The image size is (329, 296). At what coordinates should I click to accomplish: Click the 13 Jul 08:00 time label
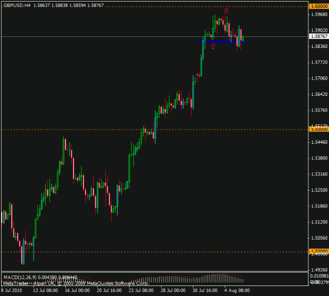coord(45,291)
